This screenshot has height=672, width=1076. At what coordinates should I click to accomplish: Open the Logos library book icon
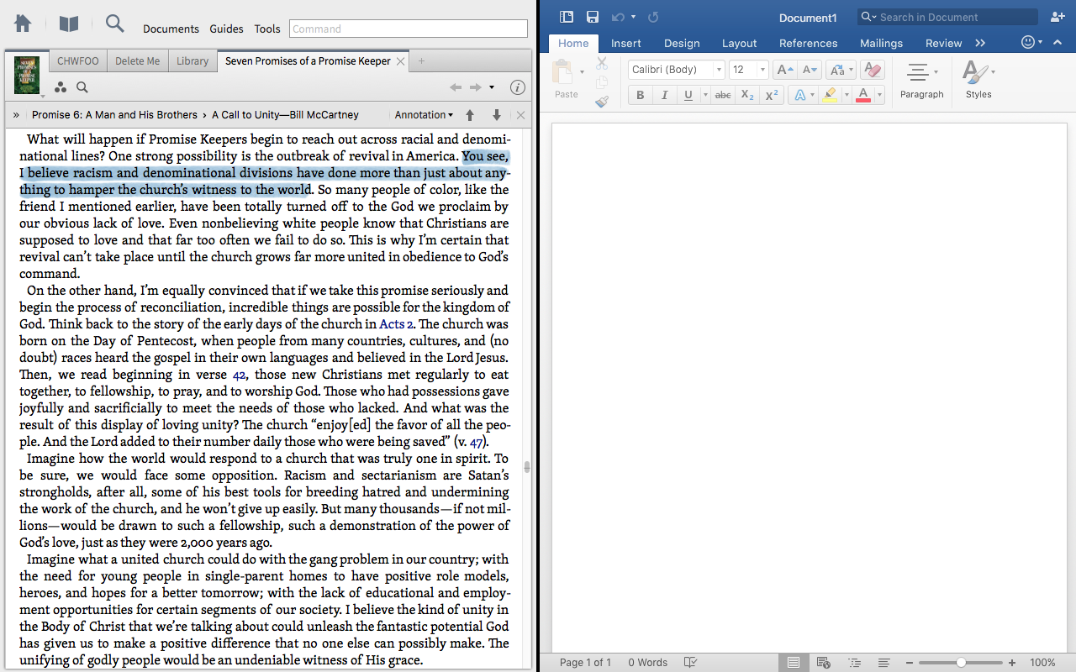point(69,24)
